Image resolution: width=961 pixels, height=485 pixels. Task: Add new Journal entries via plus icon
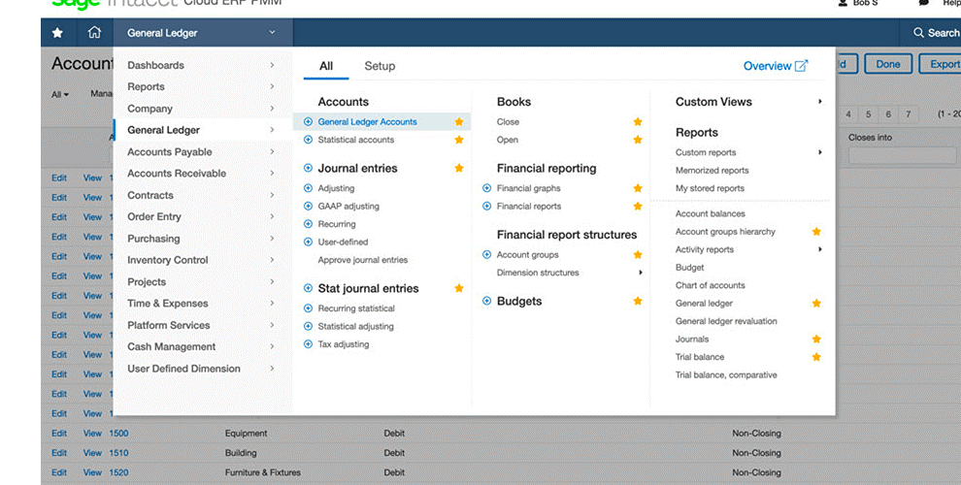pyautogui.click(x=309, y=168)
